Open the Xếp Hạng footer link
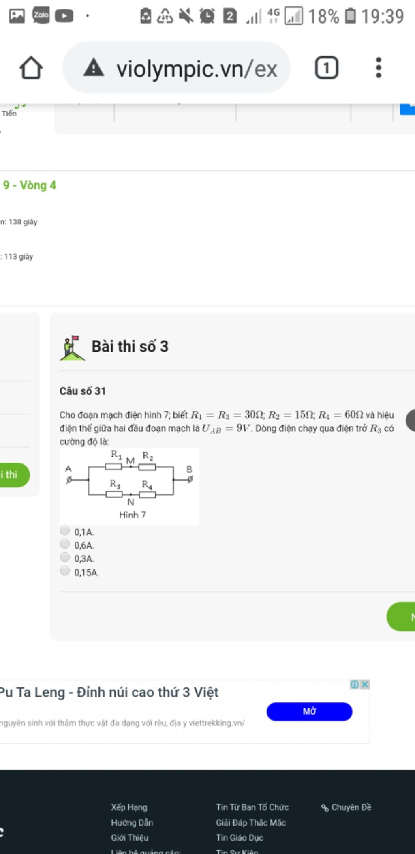Viewport: 415px width, 854px height. [129, 807]
